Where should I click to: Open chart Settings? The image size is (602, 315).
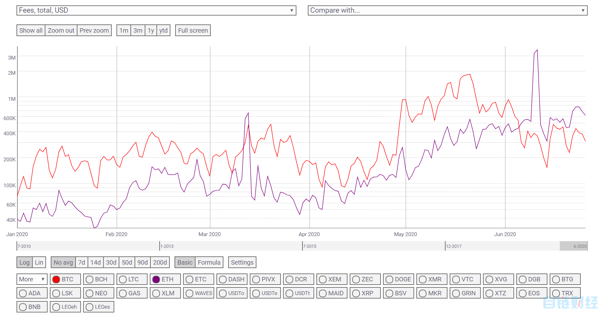[x=242, y=262]
